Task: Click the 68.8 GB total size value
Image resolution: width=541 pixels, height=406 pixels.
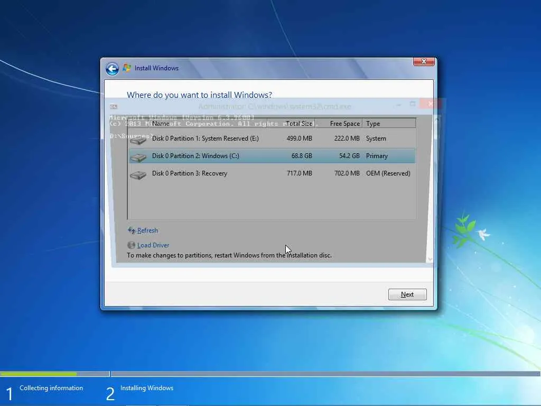Action: (x=302, y=156)
